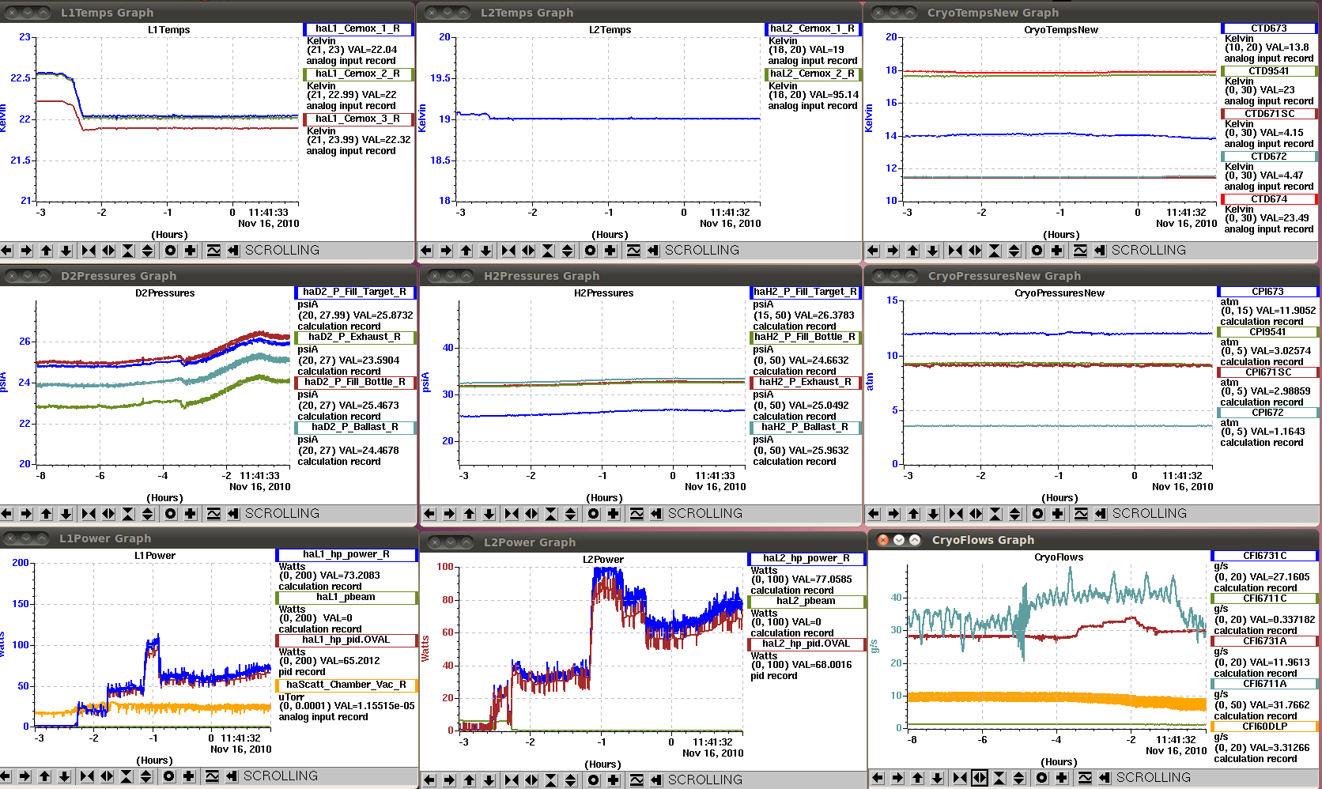Click SCROLLING status text in L2Temps graph
1322x789 pixels.
pos(702,251)
